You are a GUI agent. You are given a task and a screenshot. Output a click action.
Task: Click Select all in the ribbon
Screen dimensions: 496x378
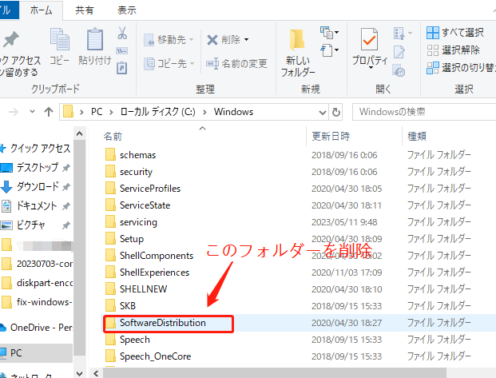(x=455, y=32)
